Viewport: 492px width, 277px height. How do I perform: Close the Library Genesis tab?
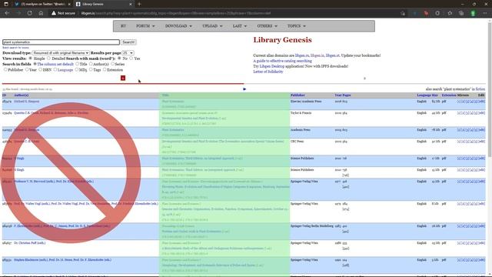coord(131,4)
